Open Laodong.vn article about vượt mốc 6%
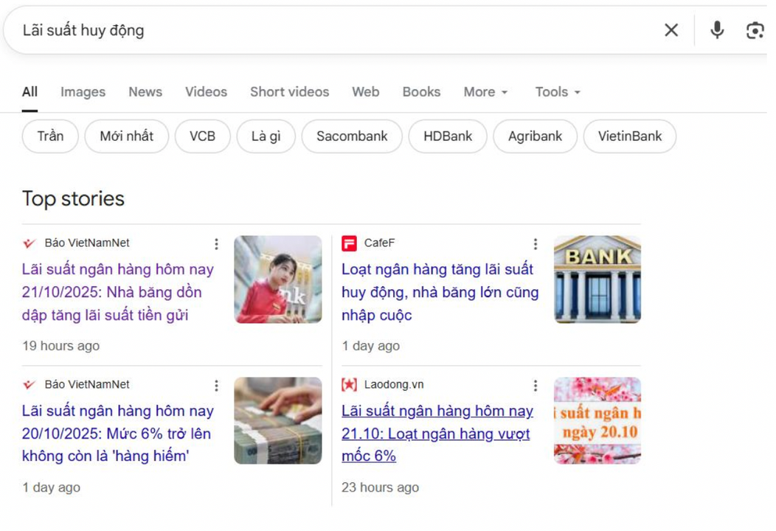This screenshot has height=531, width=776. [x=437, y=433]
